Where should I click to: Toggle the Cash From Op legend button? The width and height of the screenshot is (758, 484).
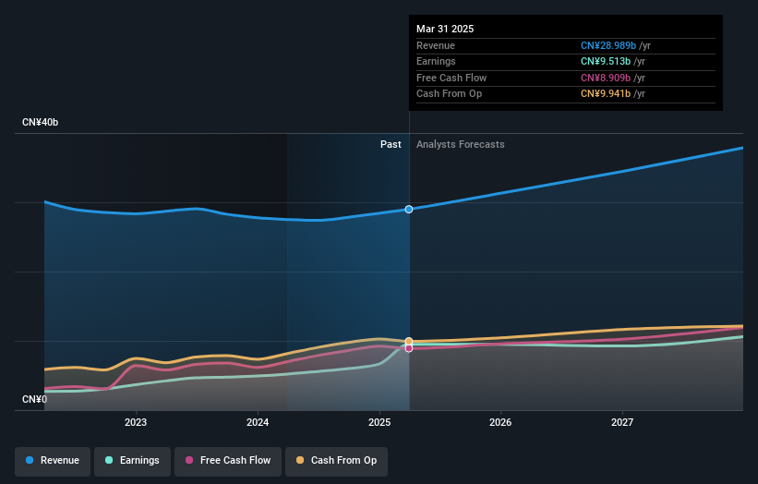336,461
